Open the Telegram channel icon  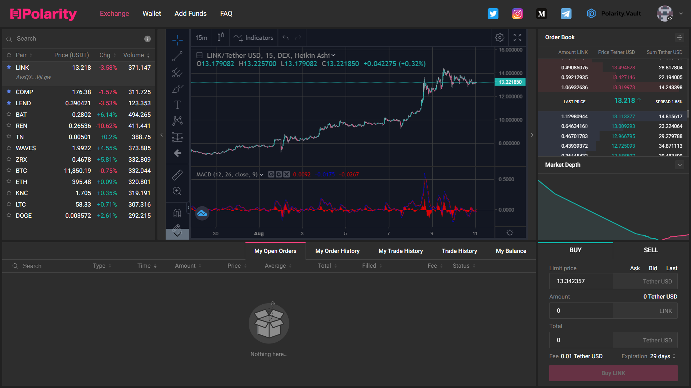(x=566, y=14)
